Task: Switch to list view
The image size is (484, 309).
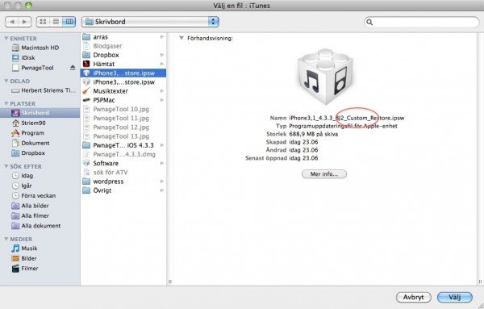Action: point(56,22)
